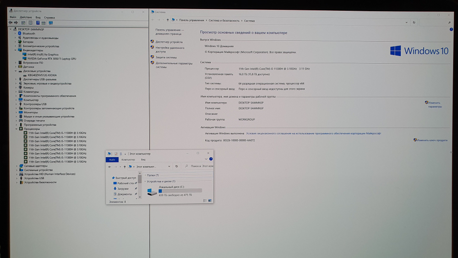
Task: Expand the Системные устройства category
Action: click(16, 170)
